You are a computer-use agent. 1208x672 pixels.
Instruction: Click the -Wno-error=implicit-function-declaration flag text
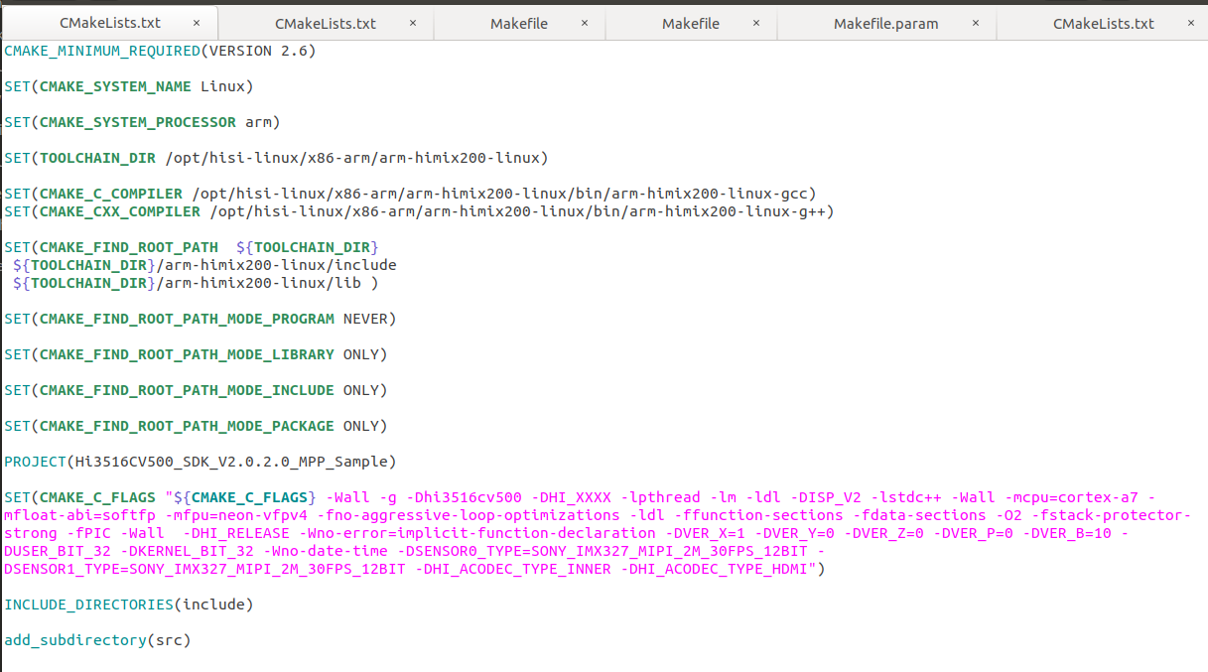(477, 533)
